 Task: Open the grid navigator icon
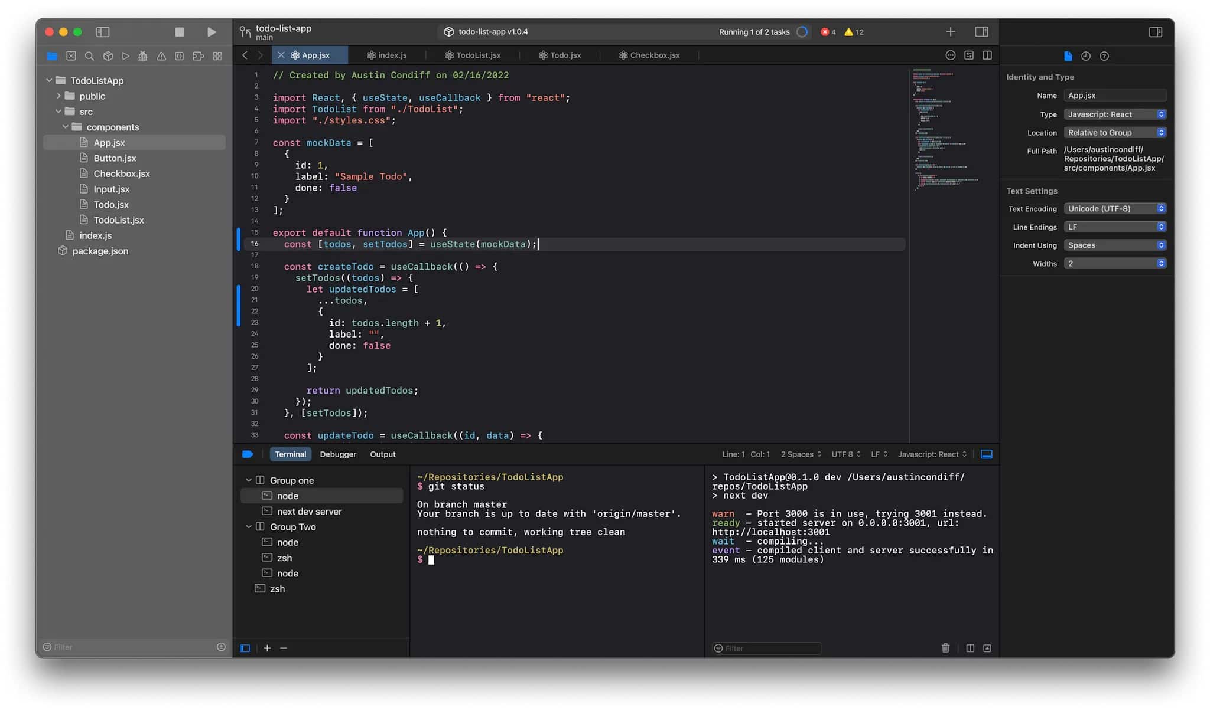click(217, 56)
